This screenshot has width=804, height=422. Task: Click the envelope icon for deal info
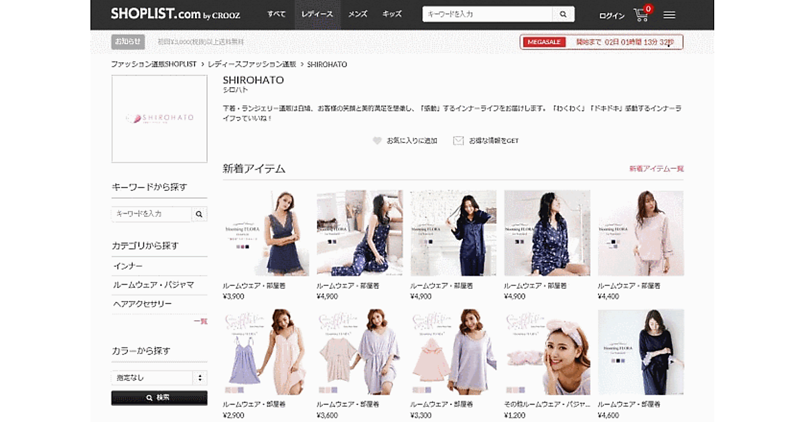[458, 141]
